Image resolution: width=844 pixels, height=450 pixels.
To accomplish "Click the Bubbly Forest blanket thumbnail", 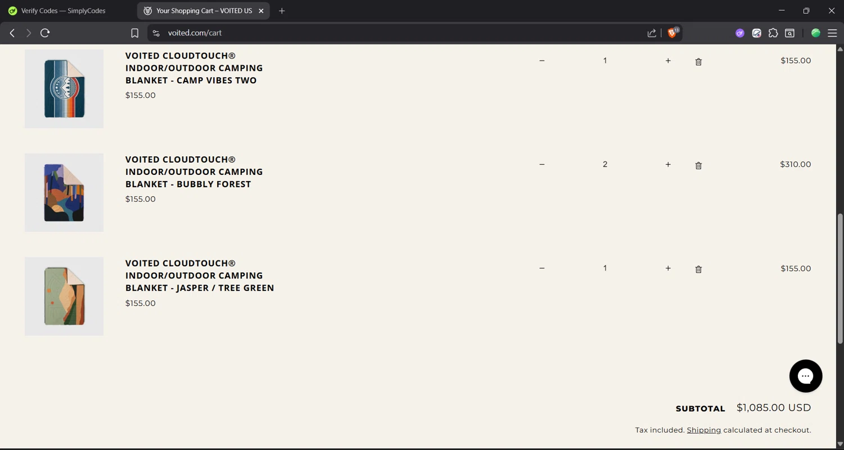I will (x=64, y=192).
